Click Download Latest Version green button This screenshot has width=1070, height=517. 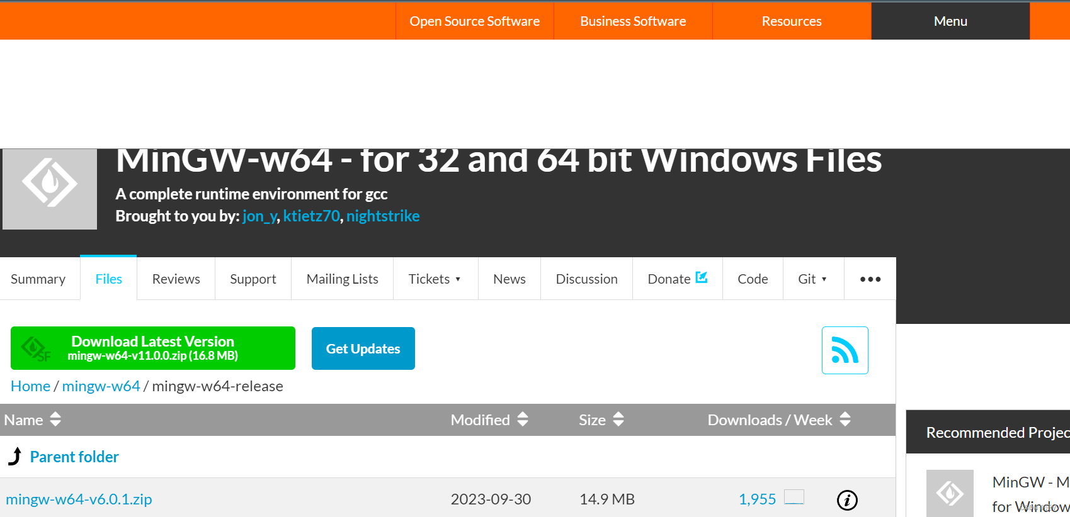[153, 348]
